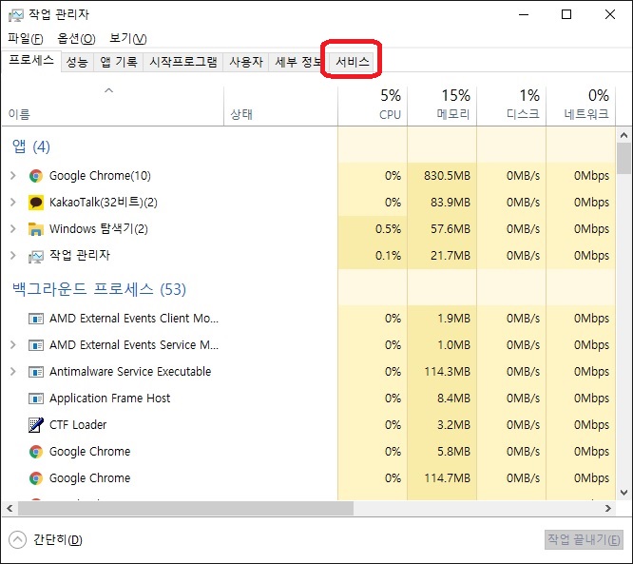Click the Task Manager title bar icon
This screenshot has width=633, height=564.
[x=16, y=15]
